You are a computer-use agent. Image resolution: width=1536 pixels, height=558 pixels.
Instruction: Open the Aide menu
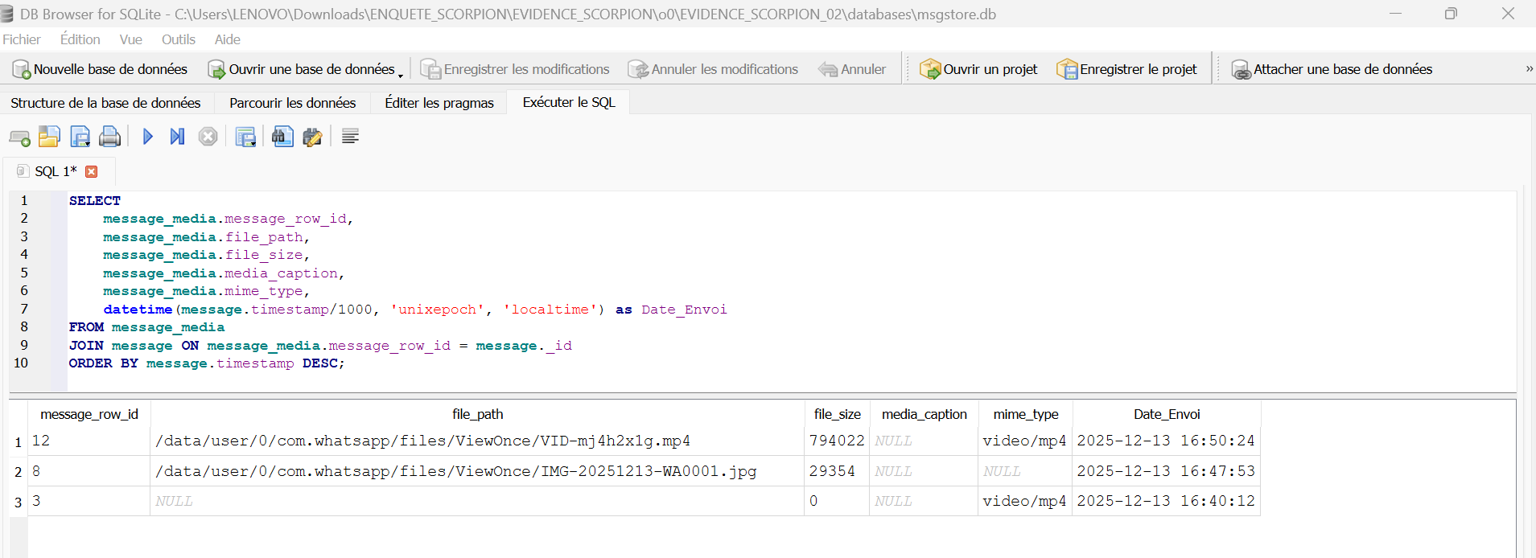coord(228,39)
